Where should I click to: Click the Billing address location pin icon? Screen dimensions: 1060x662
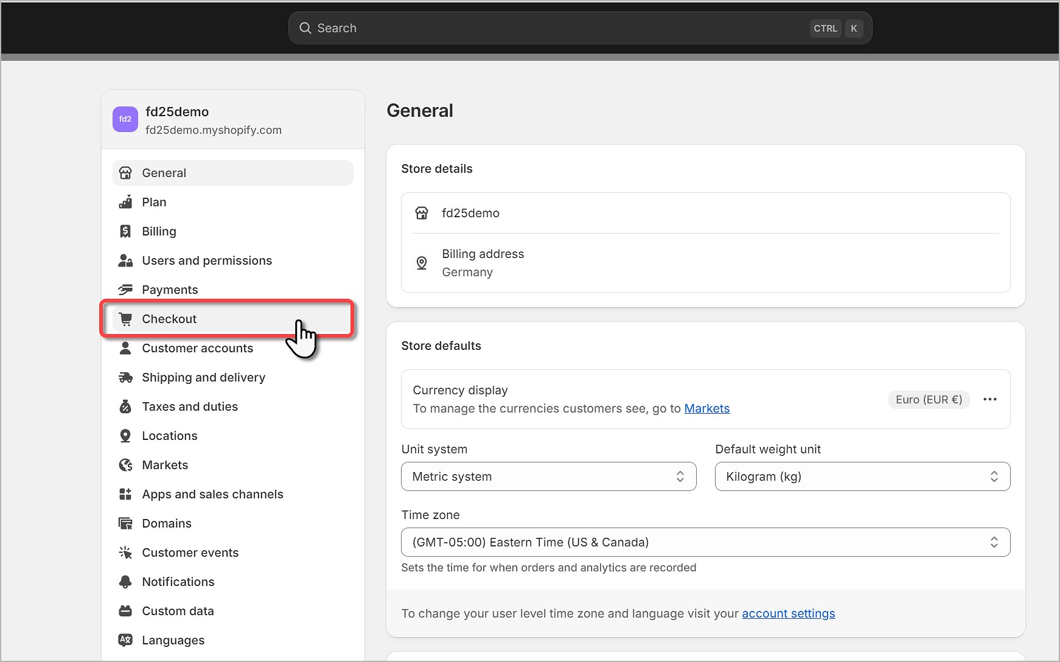(x=422, y=263)
